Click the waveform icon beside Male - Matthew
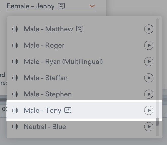Viewport: 167px width, 145px height. click(15, 29)
